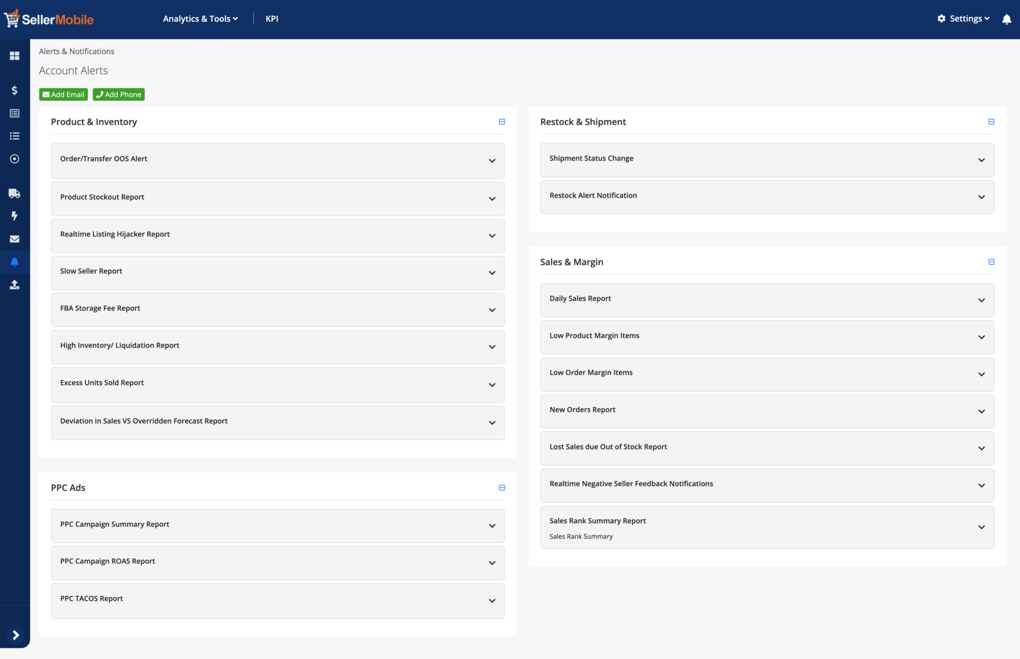Expand the sidebar with bottom arrow

click(15, 635)
